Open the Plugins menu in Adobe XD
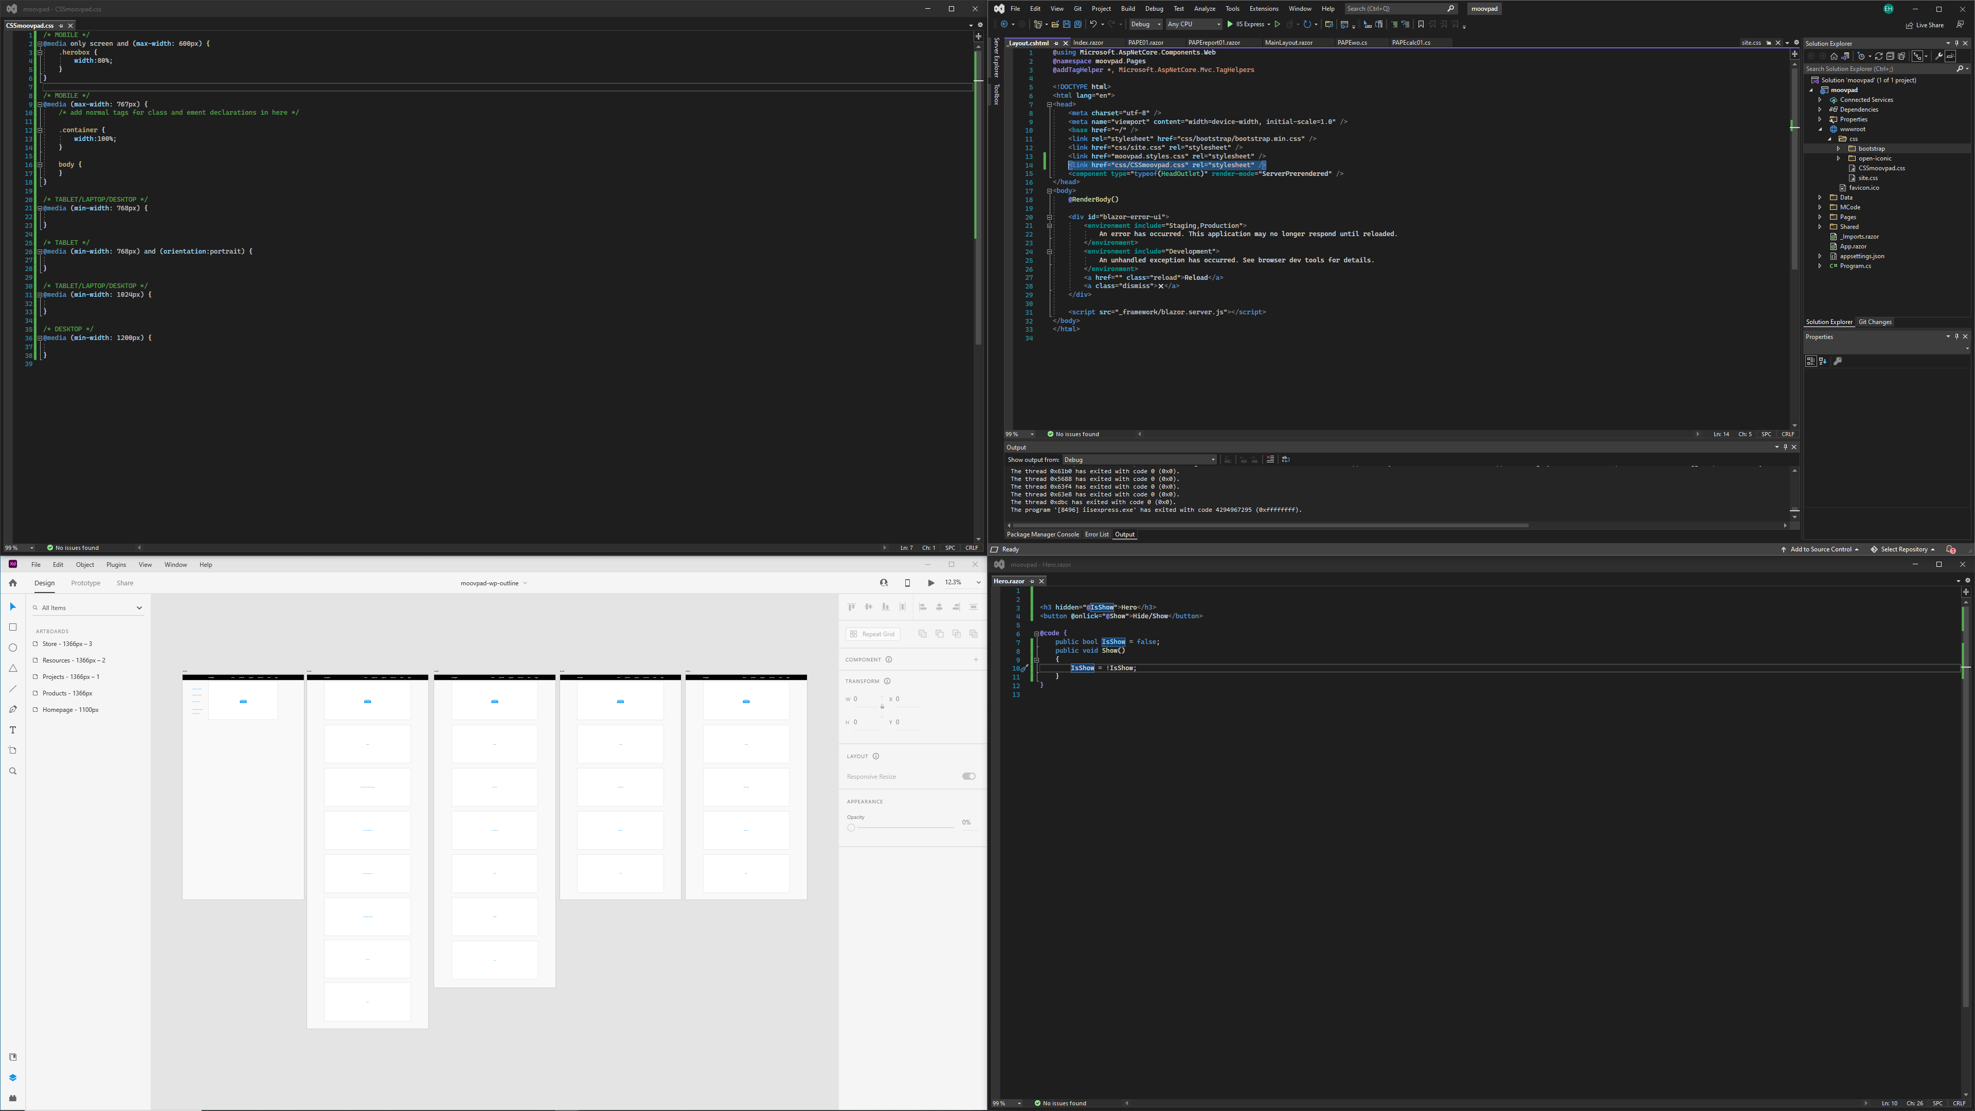1975x1111 pixels. click(116, 564)
